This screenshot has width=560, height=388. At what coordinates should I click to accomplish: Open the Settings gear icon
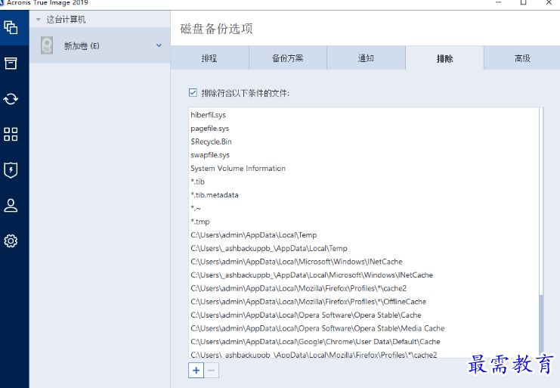tap(11, 241)
